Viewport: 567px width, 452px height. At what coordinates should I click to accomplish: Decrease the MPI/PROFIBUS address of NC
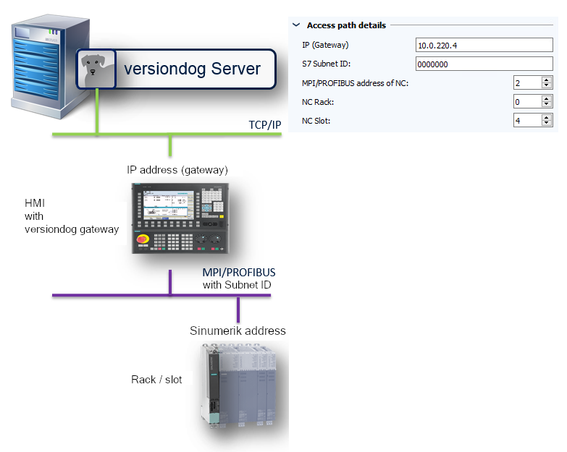coord(547,86)
